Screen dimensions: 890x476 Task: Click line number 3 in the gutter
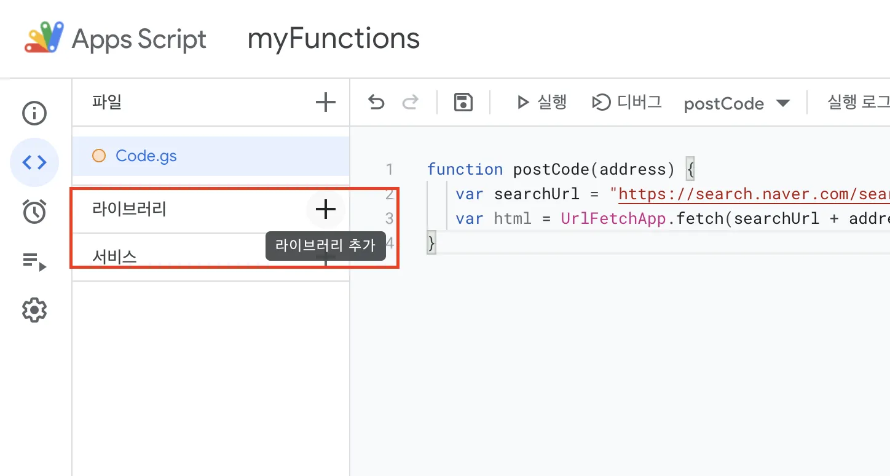tap(389, 218)
